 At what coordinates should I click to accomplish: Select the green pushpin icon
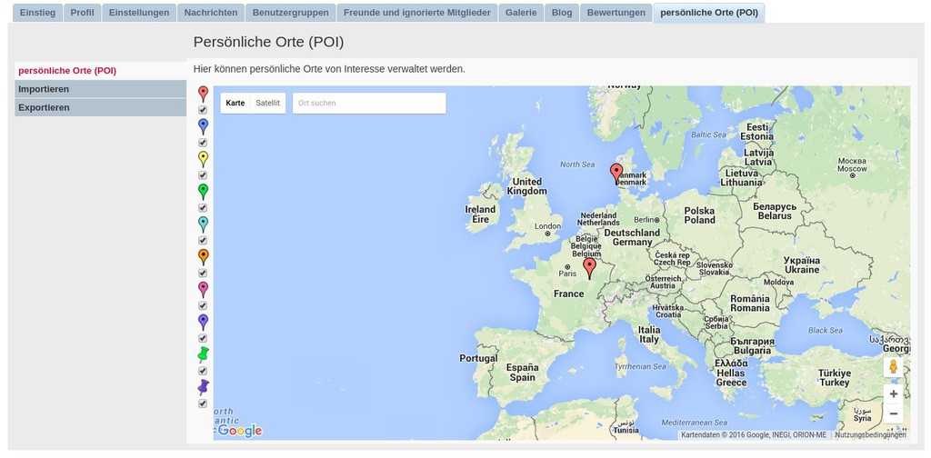point(203,354)
